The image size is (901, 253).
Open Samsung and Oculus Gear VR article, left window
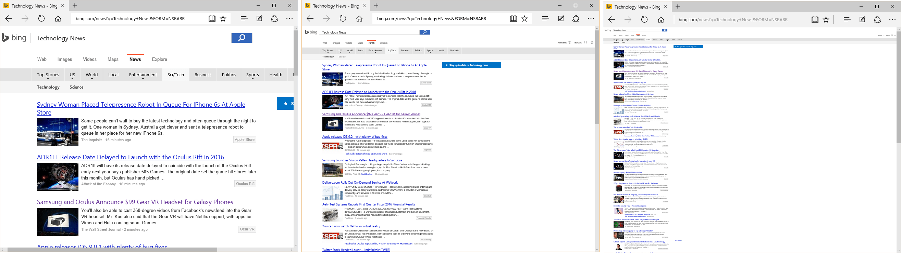click(135, 202)
